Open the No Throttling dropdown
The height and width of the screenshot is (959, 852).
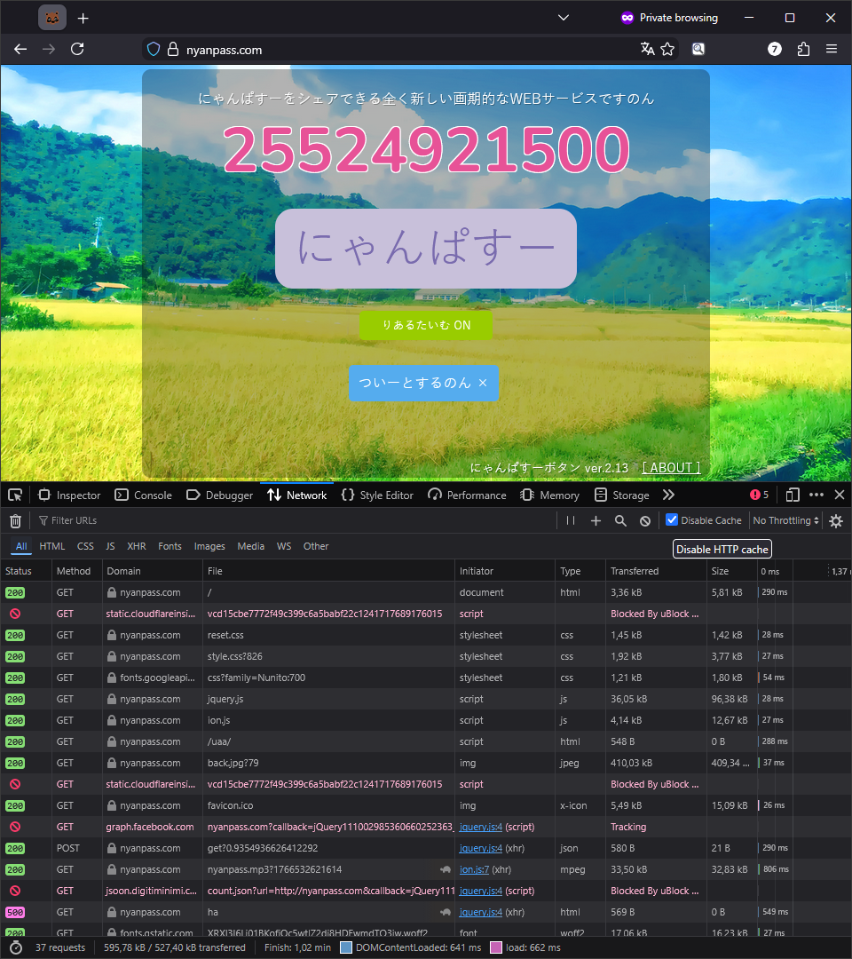pos(785,520)
